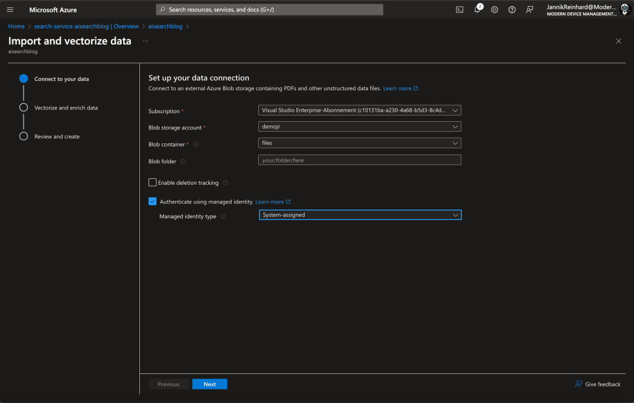Launch Cloud Shell from the top bar

(459, 10)
